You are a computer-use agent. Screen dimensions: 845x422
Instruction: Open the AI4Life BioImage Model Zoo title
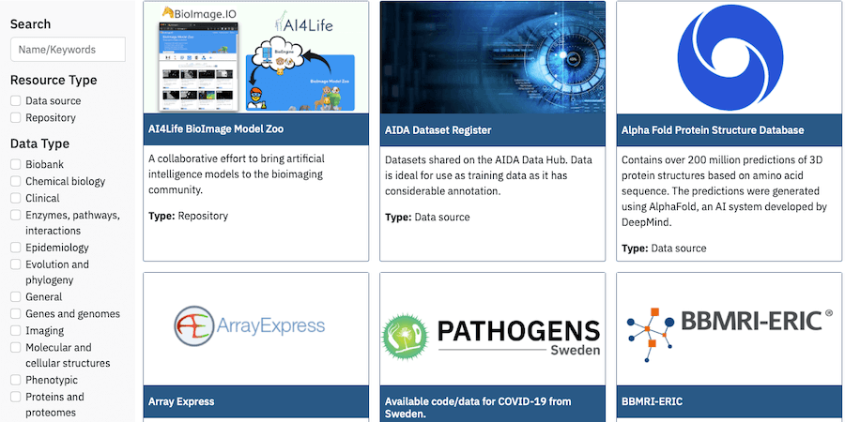216,129
